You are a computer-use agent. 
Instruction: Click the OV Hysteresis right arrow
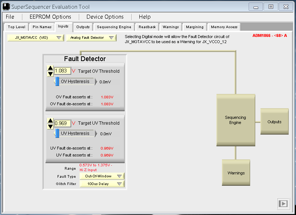(x=96, y=82)
